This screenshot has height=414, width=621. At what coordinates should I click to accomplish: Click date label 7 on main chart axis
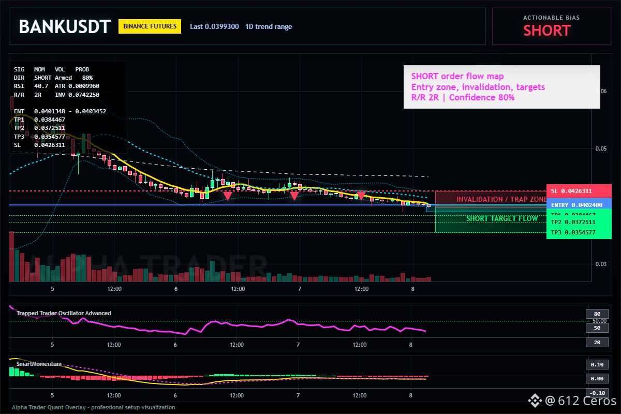coord(300,289)
